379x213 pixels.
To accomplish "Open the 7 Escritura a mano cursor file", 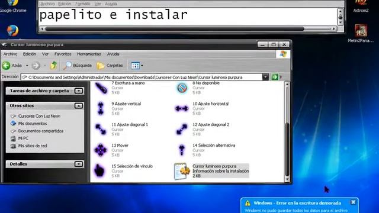I will 101,88.
